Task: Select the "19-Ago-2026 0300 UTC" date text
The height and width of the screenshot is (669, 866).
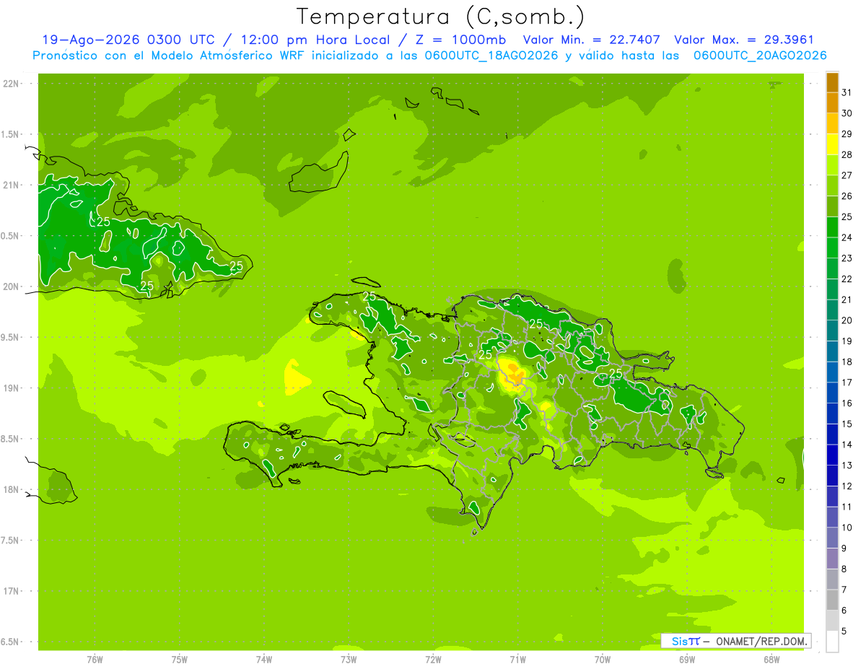Action: (128, 40)
